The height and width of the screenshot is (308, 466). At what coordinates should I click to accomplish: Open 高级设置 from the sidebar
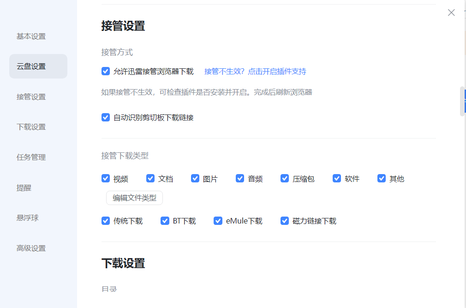tap(30, 248)
